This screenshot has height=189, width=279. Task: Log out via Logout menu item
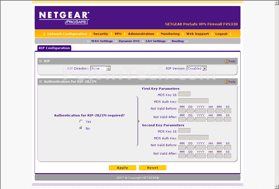[x=221, y=34]
